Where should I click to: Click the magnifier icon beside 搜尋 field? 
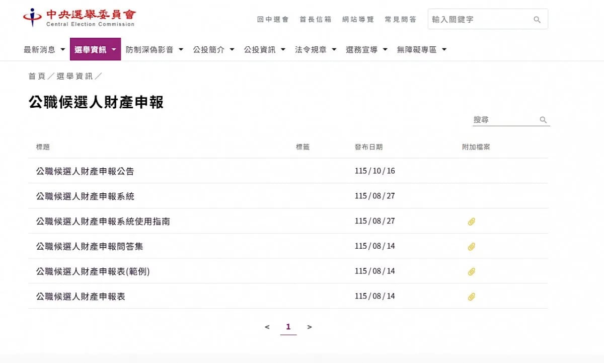click(x=543, y=120)
